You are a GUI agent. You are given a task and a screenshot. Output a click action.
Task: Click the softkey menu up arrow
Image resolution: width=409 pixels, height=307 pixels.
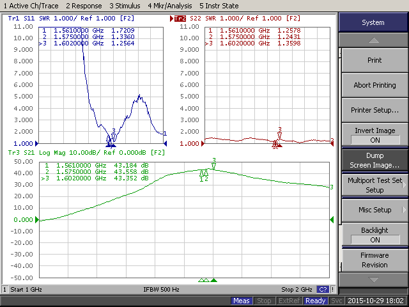373,40
